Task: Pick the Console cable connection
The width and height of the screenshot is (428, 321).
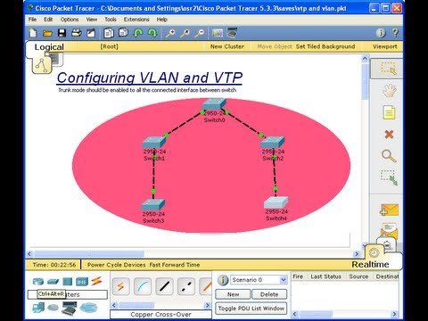Action: point(143,286)
